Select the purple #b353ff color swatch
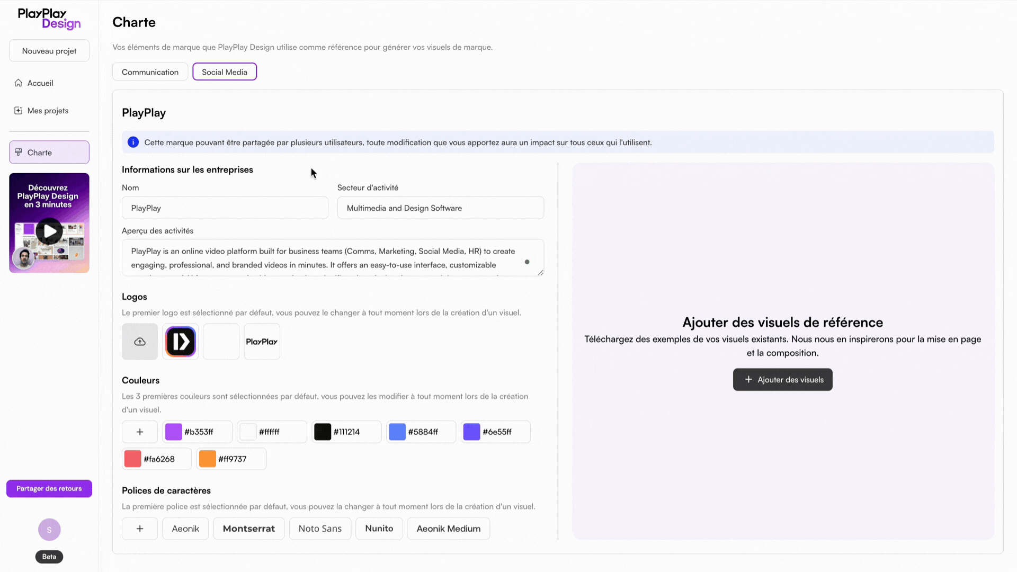The width and height of the screenshot is (1017, 572). 174,432
